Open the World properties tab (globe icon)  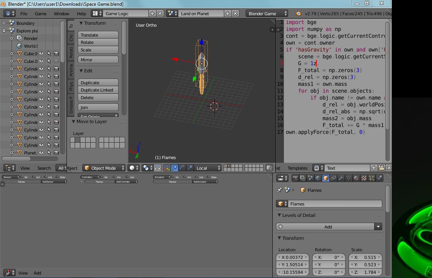click(x=318, y=178)
